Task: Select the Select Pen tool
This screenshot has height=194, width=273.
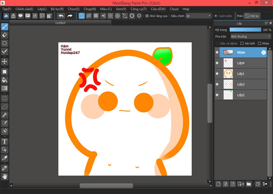Action: [x=5, y=123]
